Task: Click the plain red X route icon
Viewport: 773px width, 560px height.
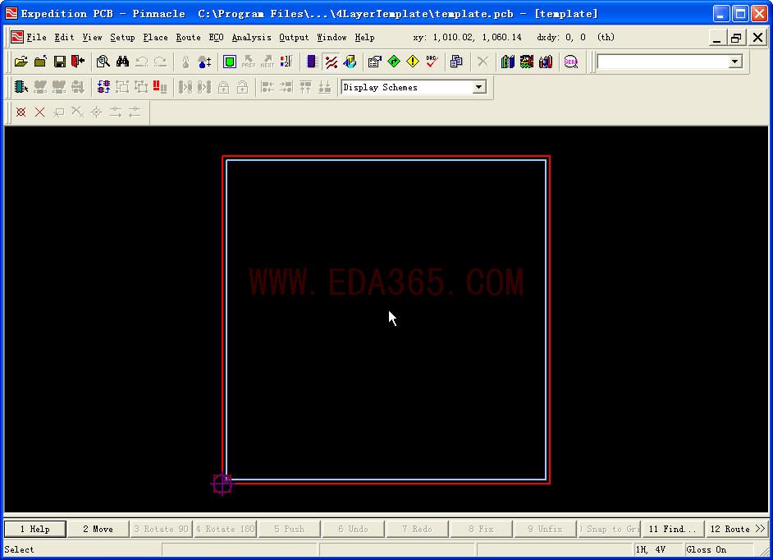Action: 40,112
